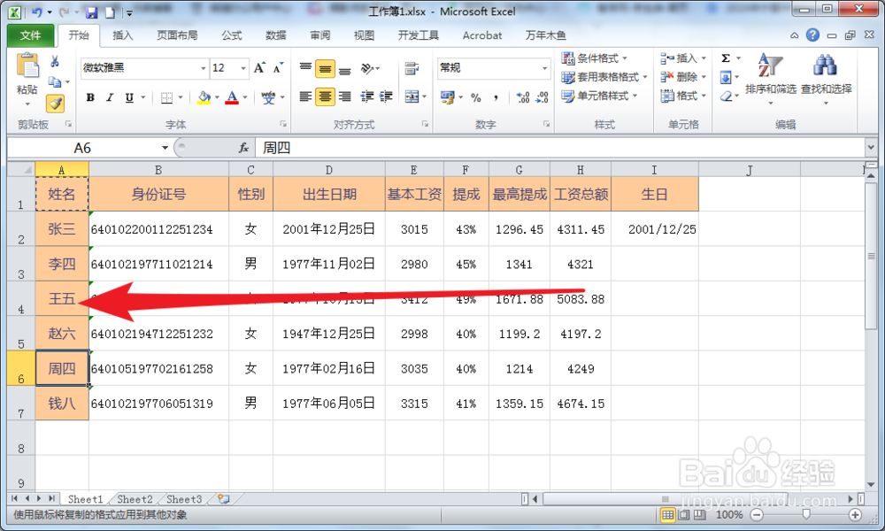Click the Wrap Text icon
Screen dimensions: 885x531
point(412,68)
